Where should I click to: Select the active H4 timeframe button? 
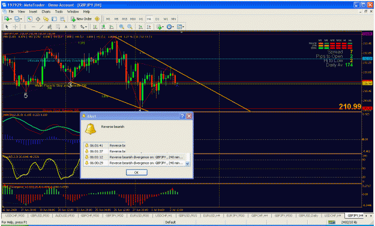[x=149, y=19]
